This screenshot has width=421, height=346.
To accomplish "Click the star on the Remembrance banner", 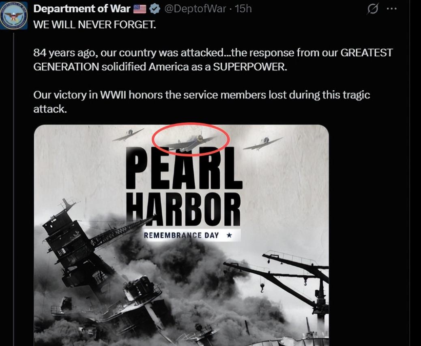I will 229,235.
